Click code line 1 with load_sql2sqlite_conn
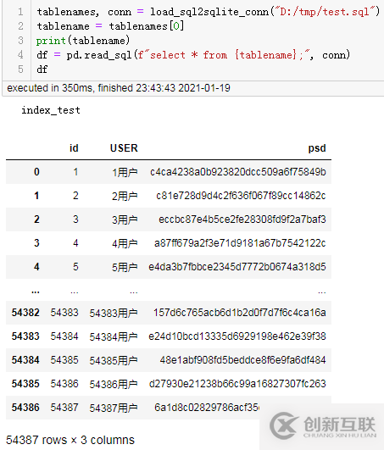The height and width of the screenshot is (450, 384). pyautogui.click(x=208, y=12)
